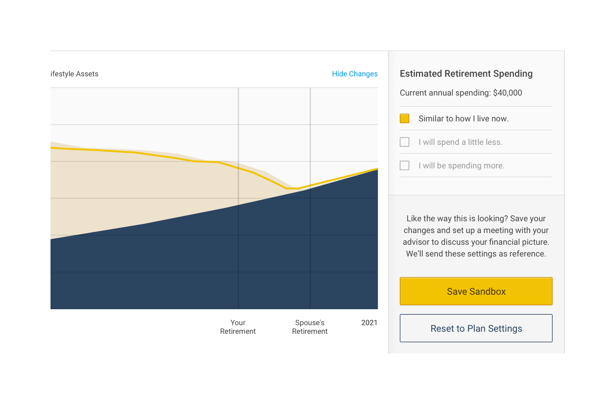Click the "Similar to how I live now." option text

pos(463,119)
